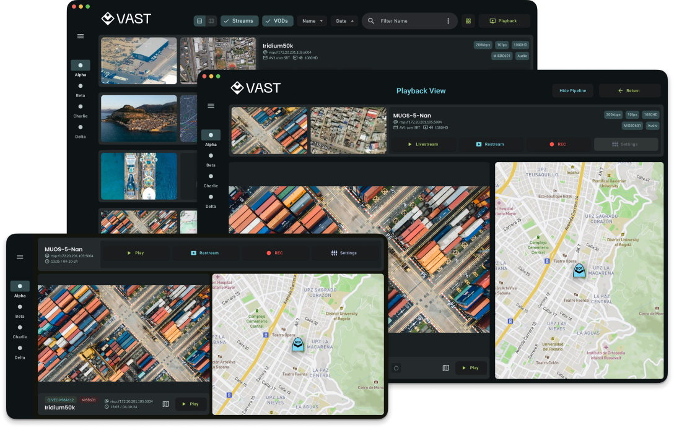Open filter options three-dot menu
This screenshot has height=428, width=674.
(448, 21)
